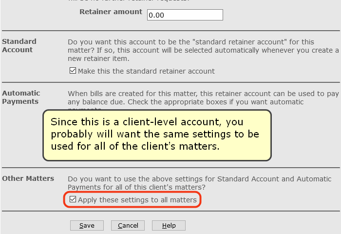Screen dimensions: 341x234
Task: Click the 'Apply these settings to all matters' label text
Action: click(137, 200)
